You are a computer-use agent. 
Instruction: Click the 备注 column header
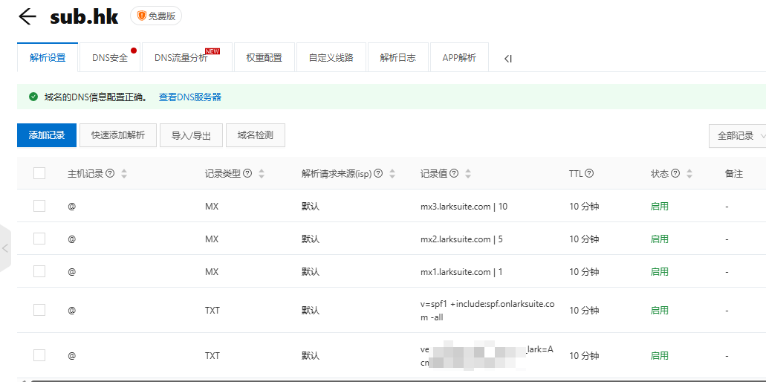[734, 173]
